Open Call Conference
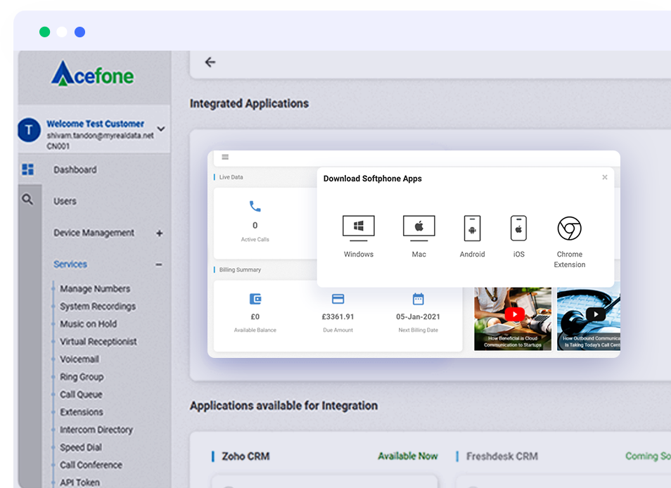This screenshot has width=671, height=488. tap(91, 465)
